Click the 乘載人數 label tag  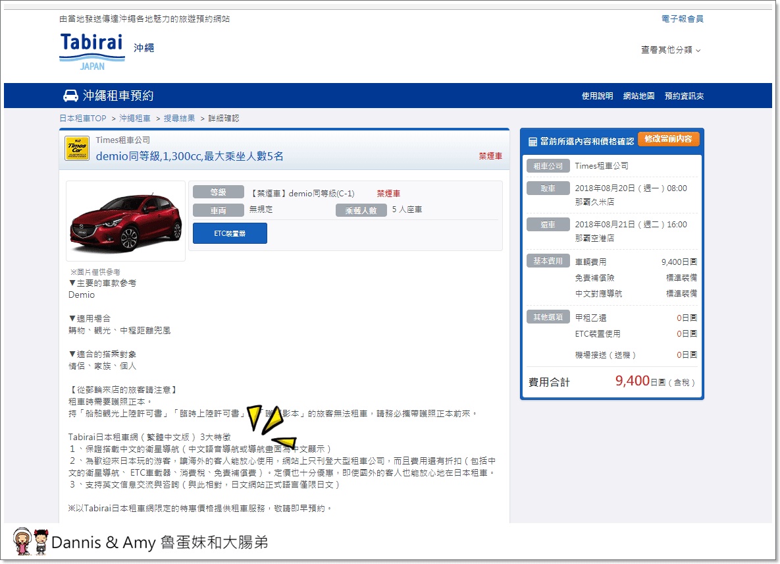[361, 211]
